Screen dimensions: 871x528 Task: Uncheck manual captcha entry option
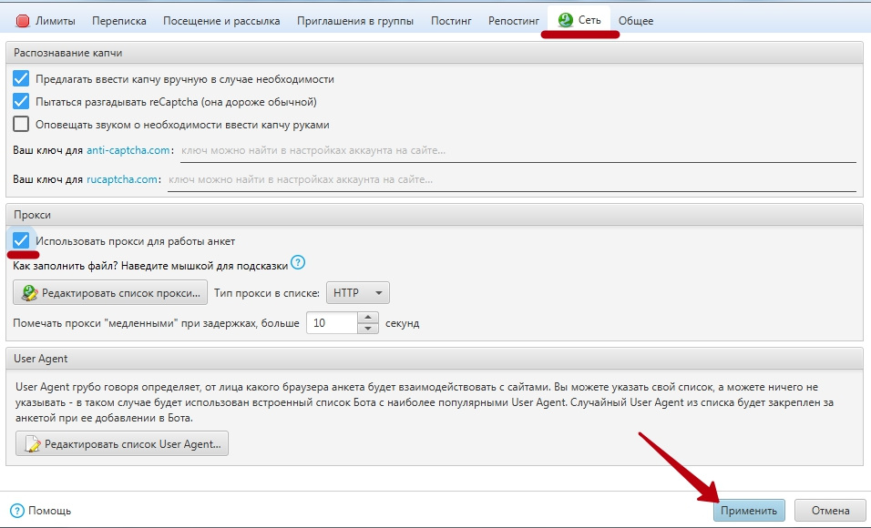(21, 79)
